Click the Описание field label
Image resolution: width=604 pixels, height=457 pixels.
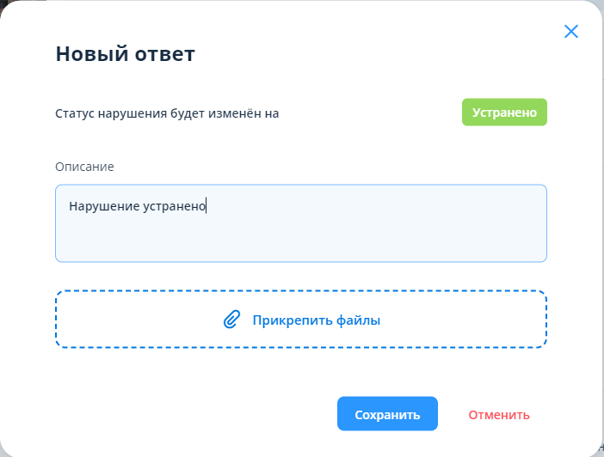(x=84, y=166)
